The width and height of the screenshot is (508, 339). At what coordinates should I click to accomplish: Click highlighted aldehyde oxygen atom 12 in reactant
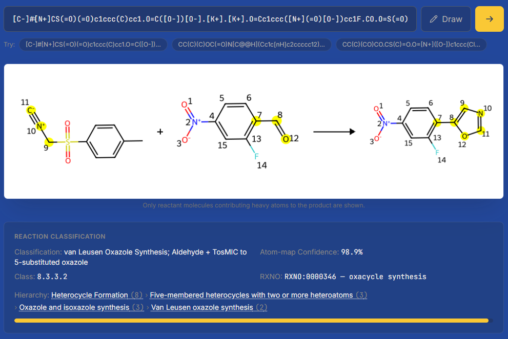286,139
